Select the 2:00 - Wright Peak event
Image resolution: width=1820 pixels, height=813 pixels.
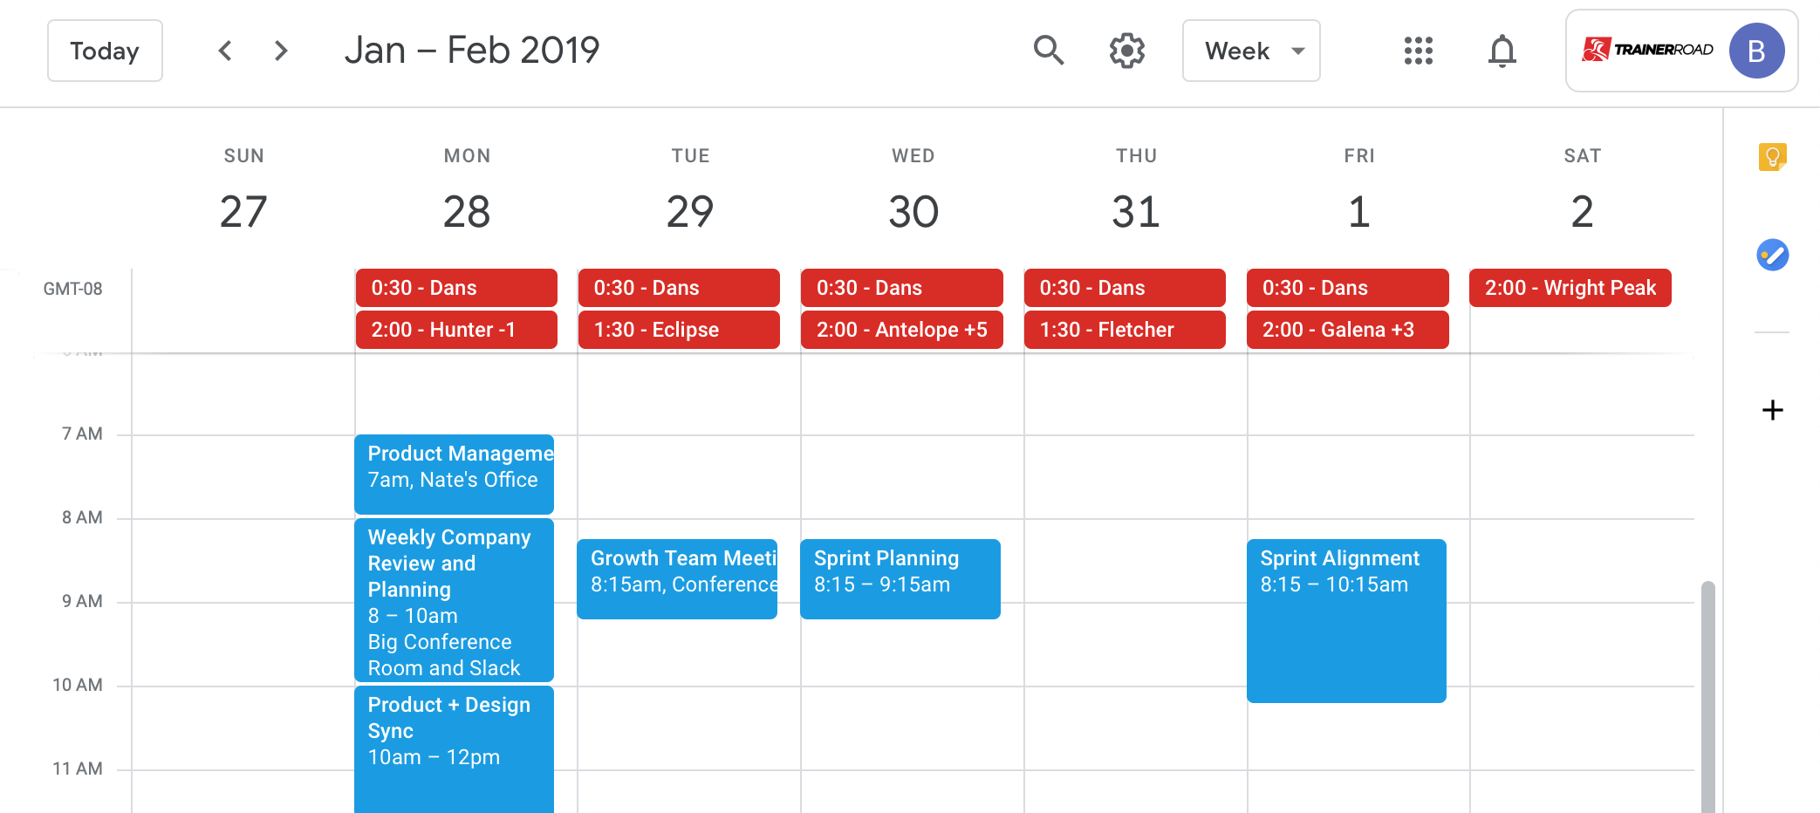click(1570, 287)
